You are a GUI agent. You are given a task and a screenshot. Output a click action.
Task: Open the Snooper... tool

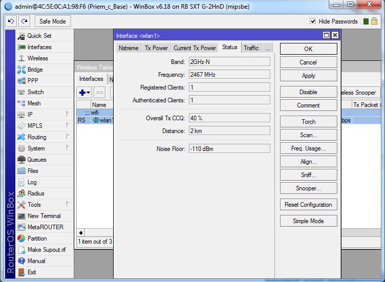point(308,188)
